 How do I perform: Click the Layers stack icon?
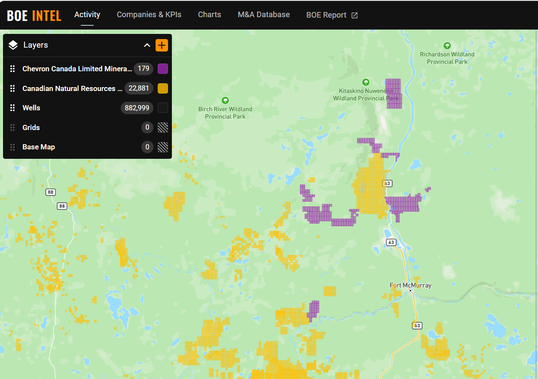click(x=13, y=45)
